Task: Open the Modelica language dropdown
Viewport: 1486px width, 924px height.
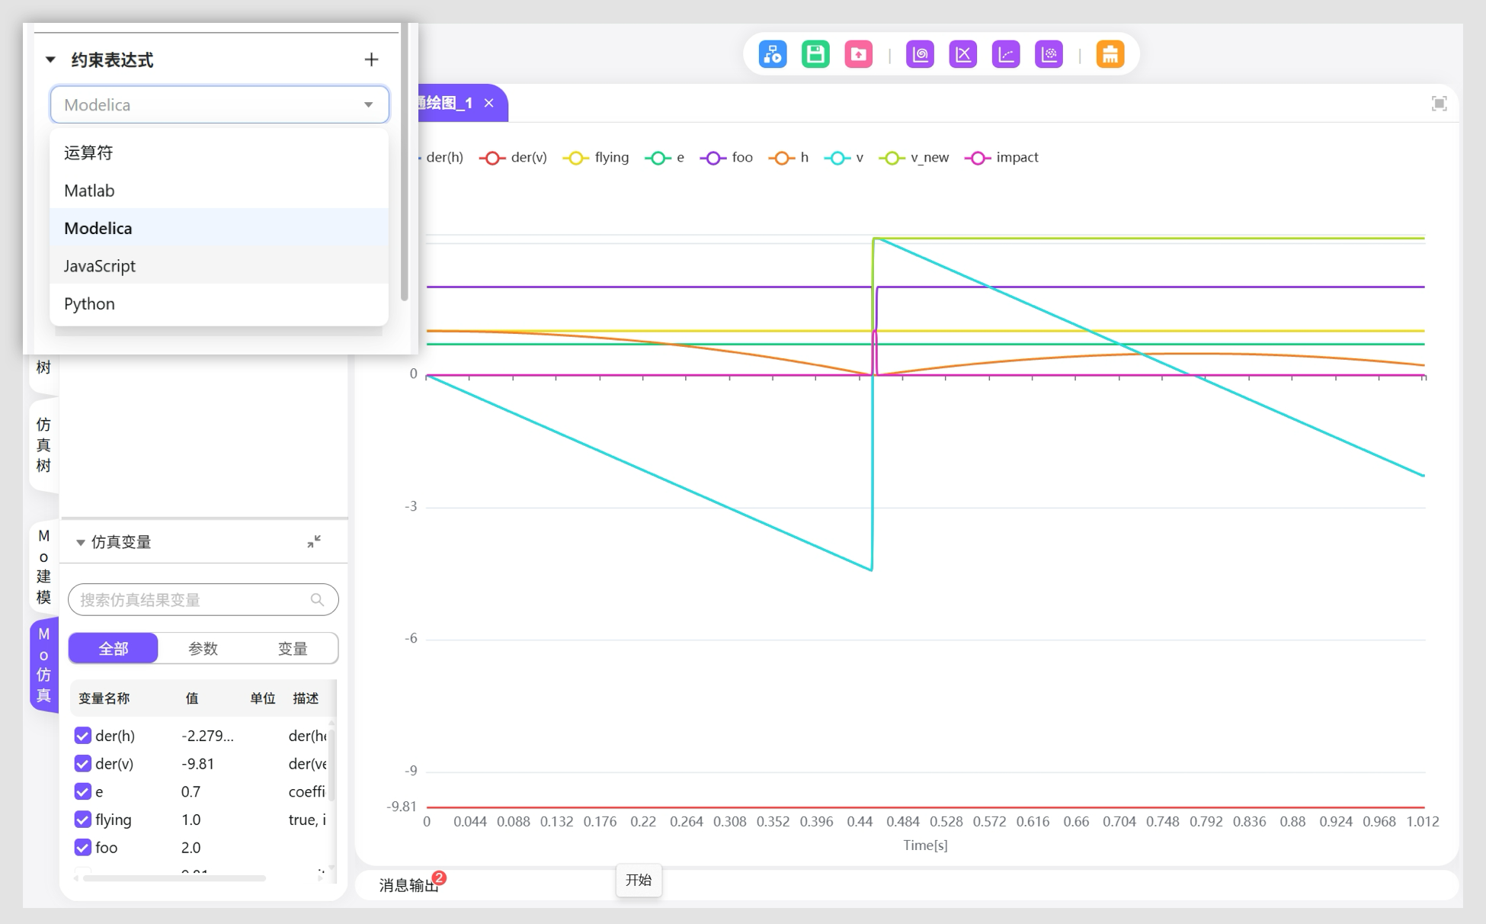Action: pos(219,104)
